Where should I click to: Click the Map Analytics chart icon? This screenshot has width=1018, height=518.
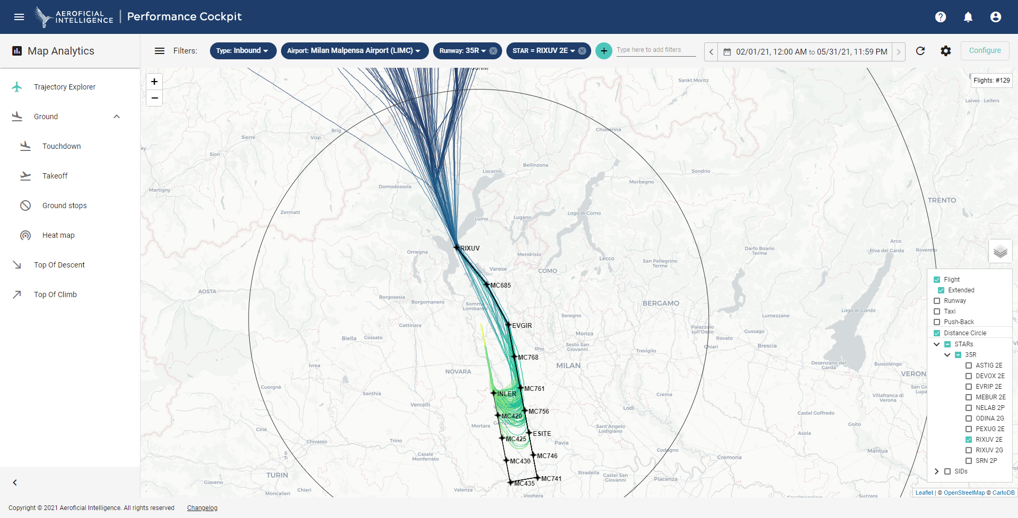click(x=17, y=51)
